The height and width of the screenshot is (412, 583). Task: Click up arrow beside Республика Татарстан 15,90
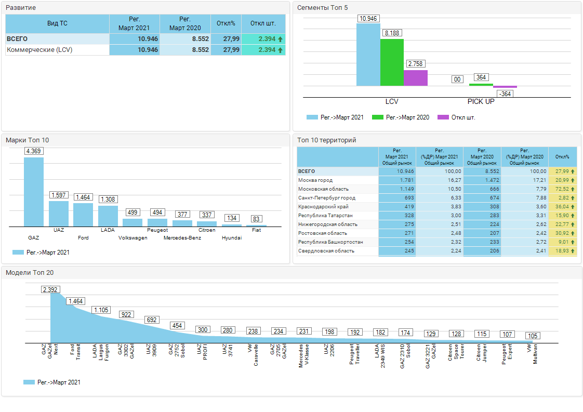573,216
